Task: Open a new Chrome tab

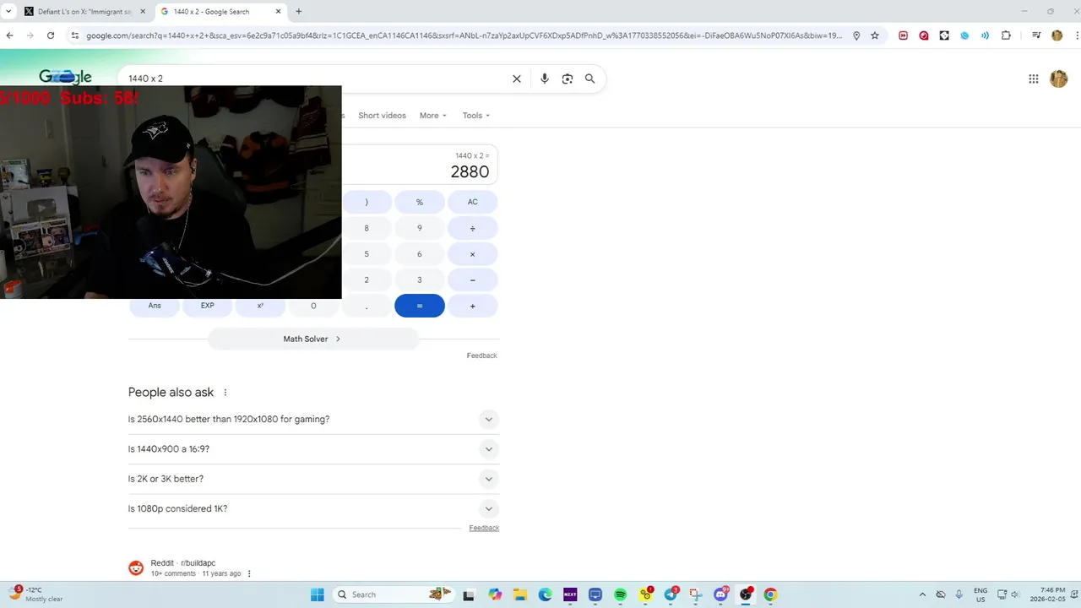Action: (x=298, y=12)
